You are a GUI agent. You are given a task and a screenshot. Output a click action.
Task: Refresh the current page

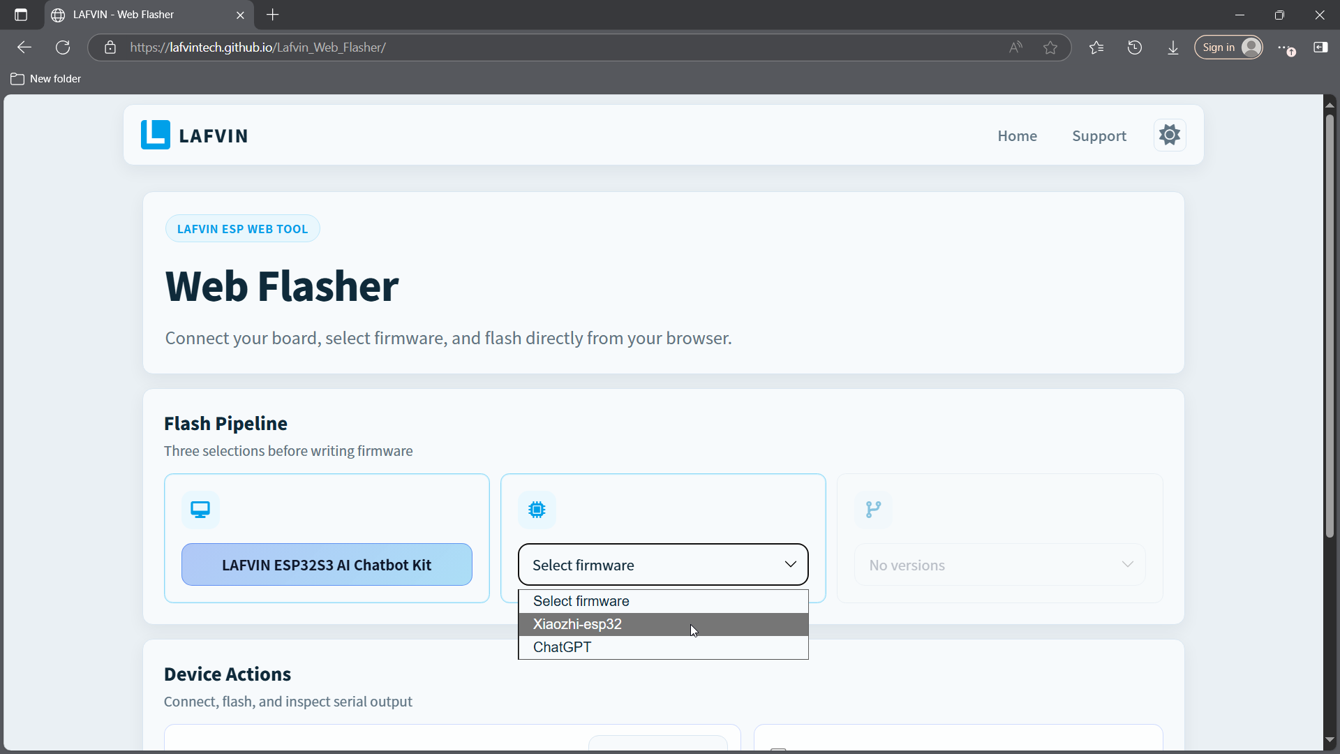[63, 47]
